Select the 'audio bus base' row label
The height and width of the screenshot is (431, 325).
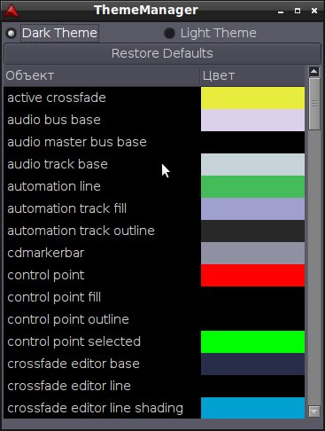click(x=54, y=120)
